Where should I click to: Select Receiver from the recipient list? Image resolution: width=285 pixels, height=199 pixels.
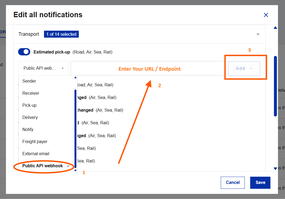31,93
